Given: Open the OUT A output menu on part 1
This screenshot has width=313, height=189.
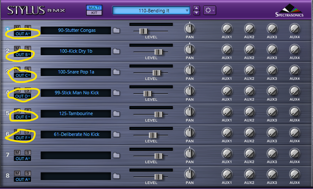Looking at the screenshot, I should pyautogui.click(x=23, y=34).
